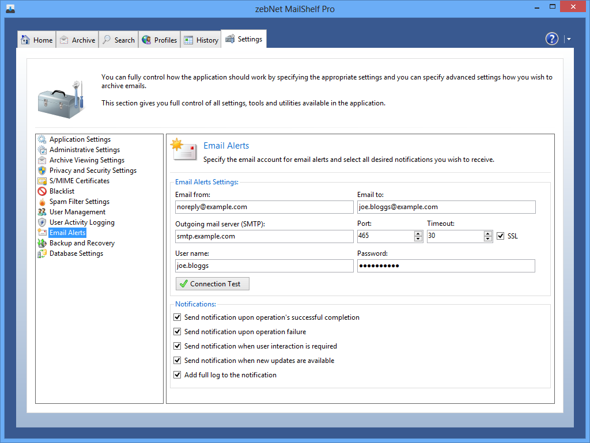
Task: Toggle Add full log to the notification
Action: pyautogui.click(x=177, y=375)
